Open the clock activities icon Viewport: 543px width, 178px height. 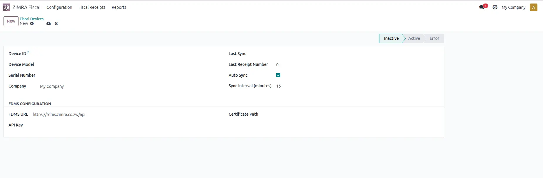point(495,7)
